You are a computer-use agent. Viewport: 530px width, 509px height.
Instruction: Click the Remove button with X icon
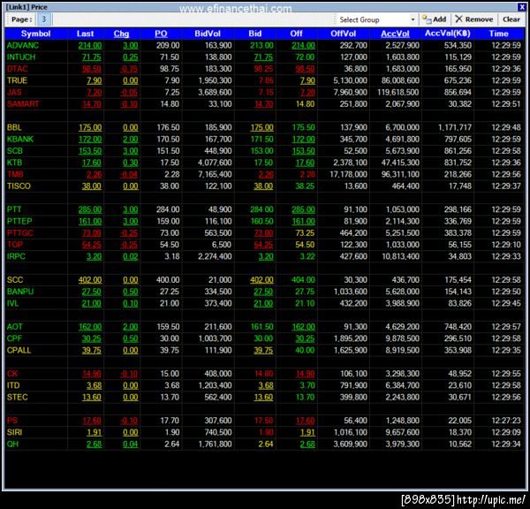click(x=473, y=19)
